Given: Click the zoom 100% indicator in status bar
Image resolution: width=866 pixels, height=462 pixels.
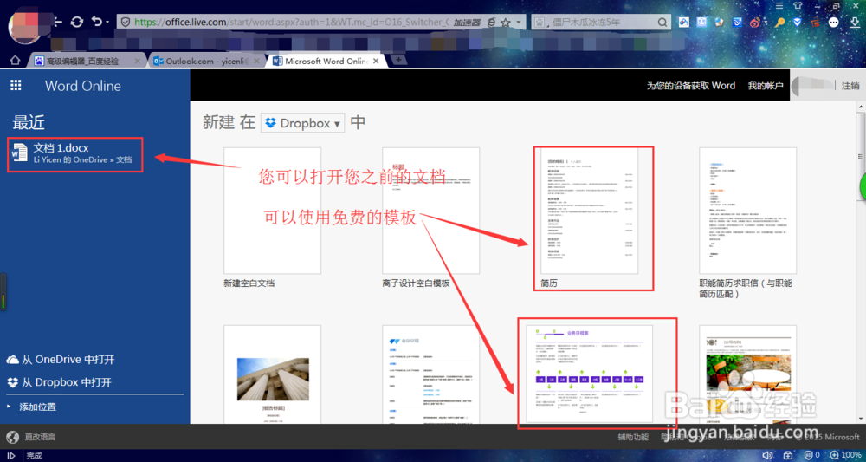Looking at the screenshot, I should pyautogui.click(x=845, y=455).
